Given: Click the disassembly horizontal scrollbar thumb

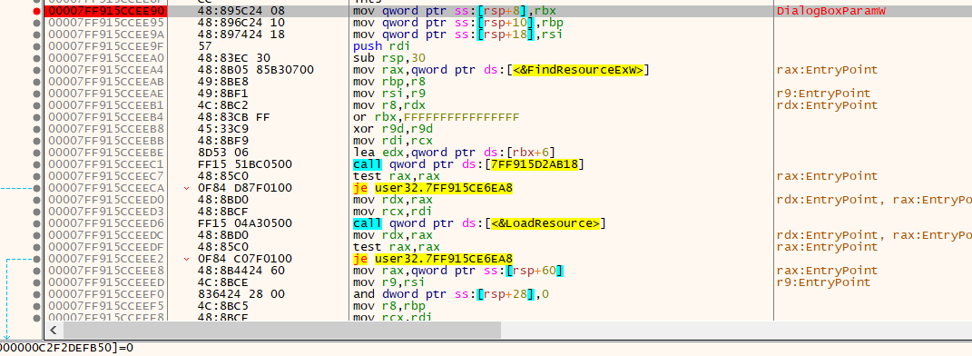Looking at the screenshot, I should tap(282, 330).
